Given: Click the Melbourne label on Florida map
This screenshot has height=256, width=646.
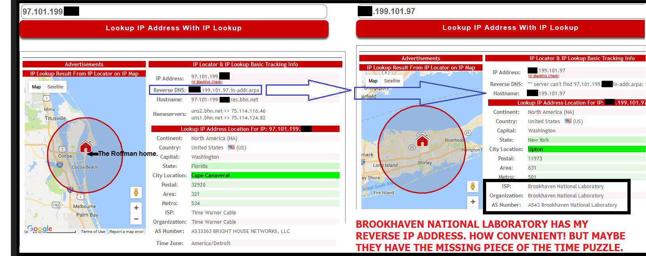Looking at the screenshot, I should pyautogui.click(x=84, y=206).
